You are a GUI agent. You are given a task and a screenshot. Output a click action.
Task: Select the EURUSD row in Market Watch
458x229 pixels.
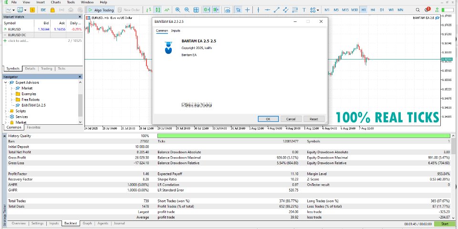coord(42,30)
